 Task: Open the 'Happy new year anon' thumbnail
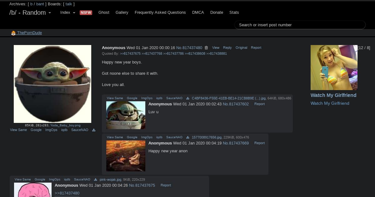(126, 156)
